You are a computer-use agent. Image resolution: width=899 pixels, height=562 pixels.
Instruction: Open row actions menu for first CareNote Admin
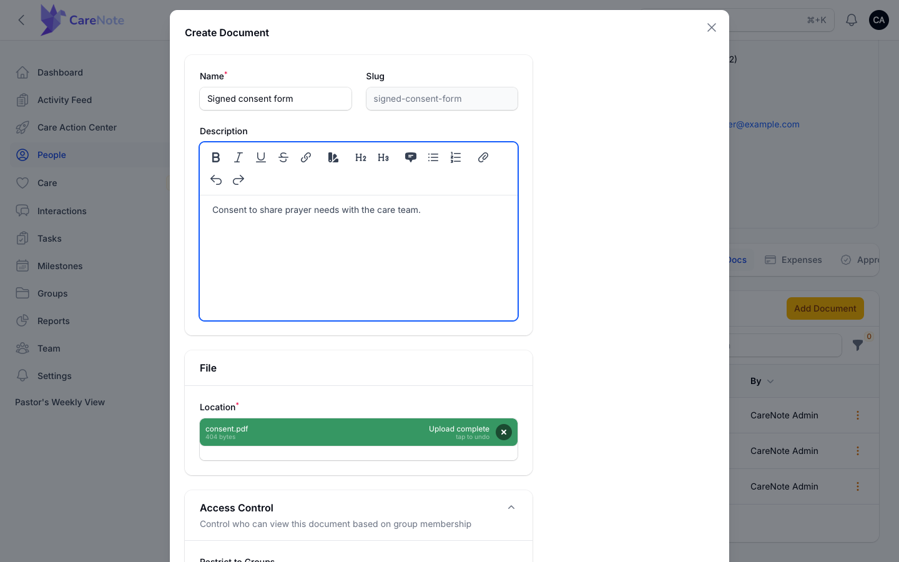(x=858, y=415)
